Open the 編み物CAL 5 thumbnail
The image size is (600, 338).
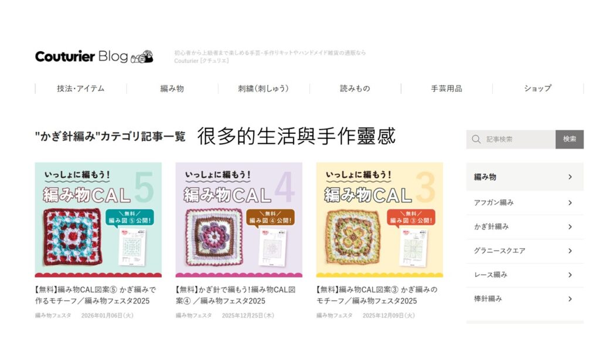point(98,219)
